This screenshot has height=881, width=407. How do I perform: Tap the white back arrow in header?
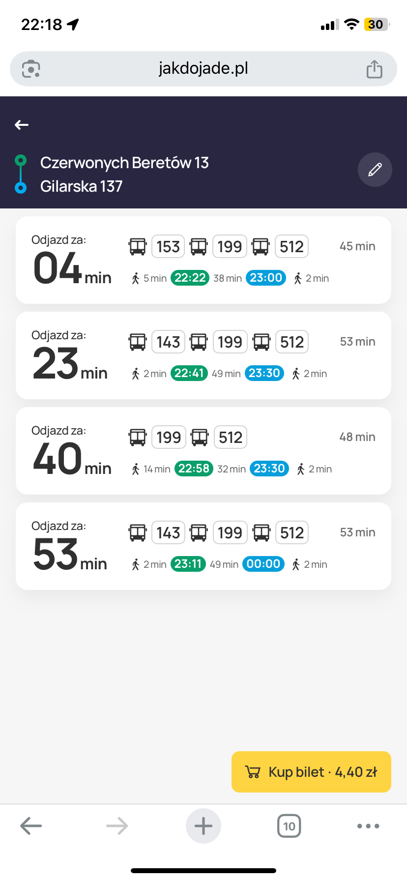pos(22,125)
